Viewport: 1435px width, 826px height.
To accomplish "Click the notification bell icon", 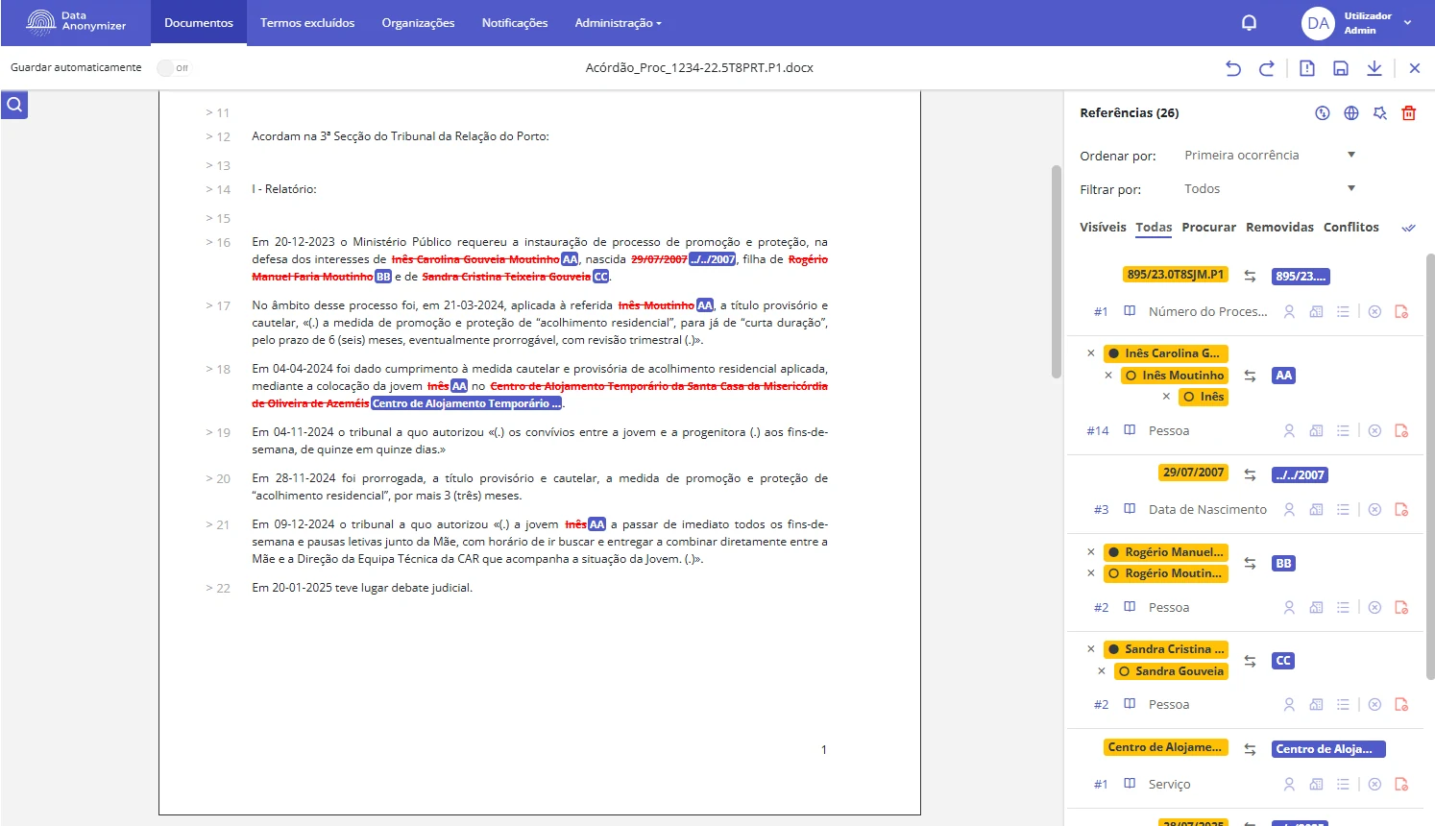I will click(x=1249, y=23).
